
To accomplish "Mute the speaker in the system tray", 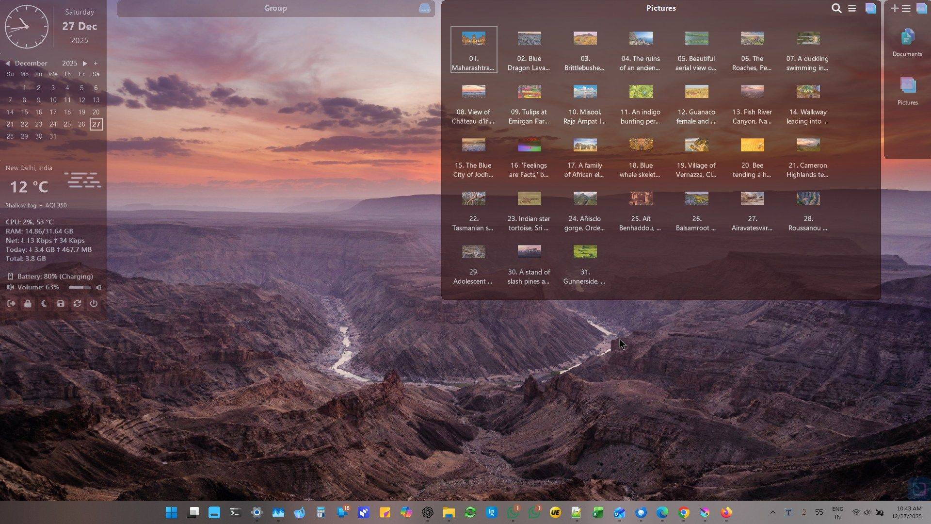I will [x=867, y=512].
